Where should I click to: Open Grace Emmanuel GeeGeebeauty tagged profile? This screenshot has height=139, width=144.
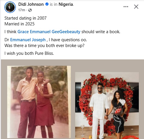pyautogui.click(x=49, y=32)
